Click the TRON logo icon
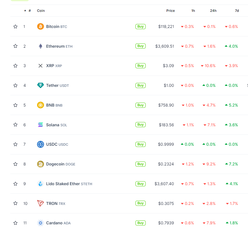 click(40, 203)
